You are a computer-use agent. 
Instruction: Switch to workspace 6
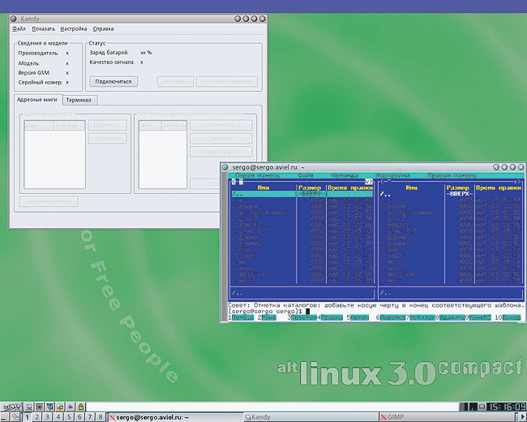[x=79, y=417]
